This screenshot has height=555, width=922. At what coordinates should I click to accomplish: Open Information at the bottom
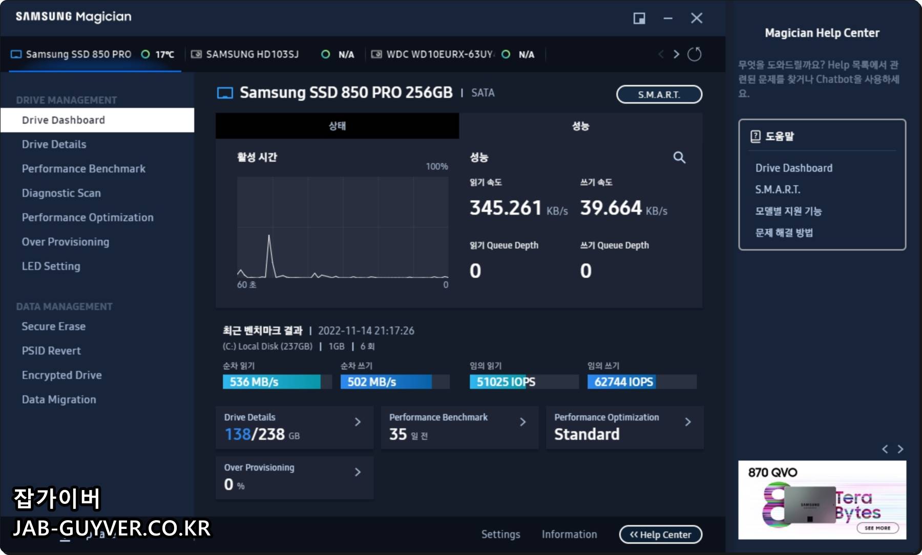point(570,535)
